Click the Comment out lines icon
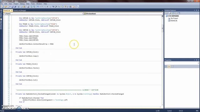This screenshot has width=200, height=112. (x=31, y=7)
